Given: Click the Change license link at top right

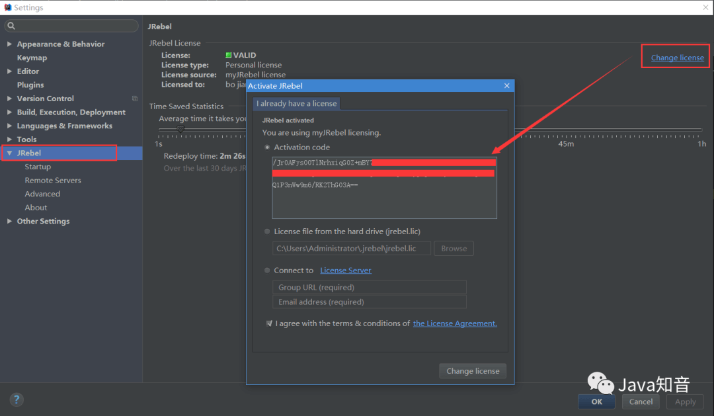Looking at the screenshot, I should tap(677, 58).
